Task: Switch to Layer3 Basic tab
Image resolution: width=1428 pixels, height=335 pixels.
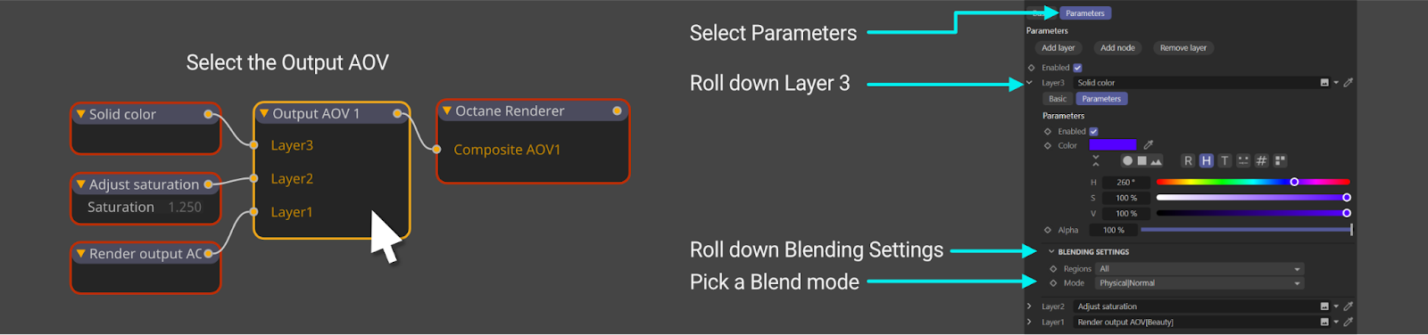Action: (x=1058, y=99)
